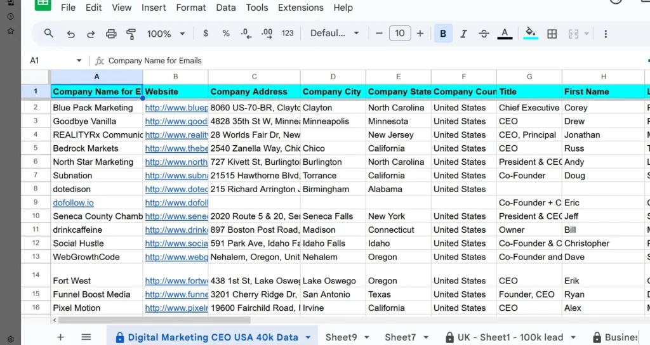
Task: Expand Digital Marketing CEO USA tab dropdown
Action: (x=308, y=337)
